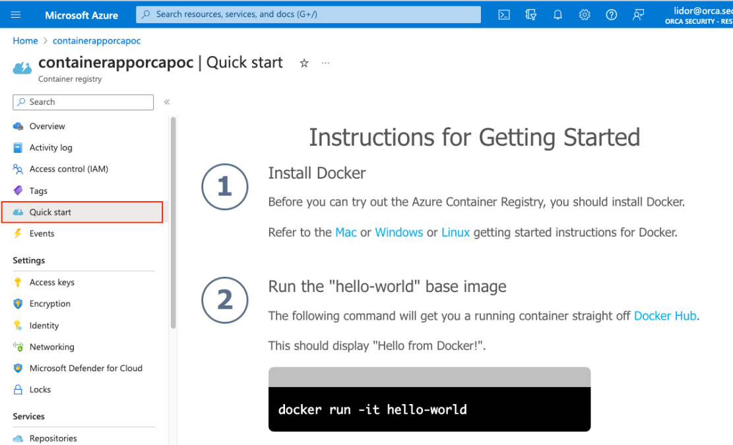Viewport: 733px width, 445px height.
Task: Click the Overview cloud icon
Action: [x=18, y=126]
